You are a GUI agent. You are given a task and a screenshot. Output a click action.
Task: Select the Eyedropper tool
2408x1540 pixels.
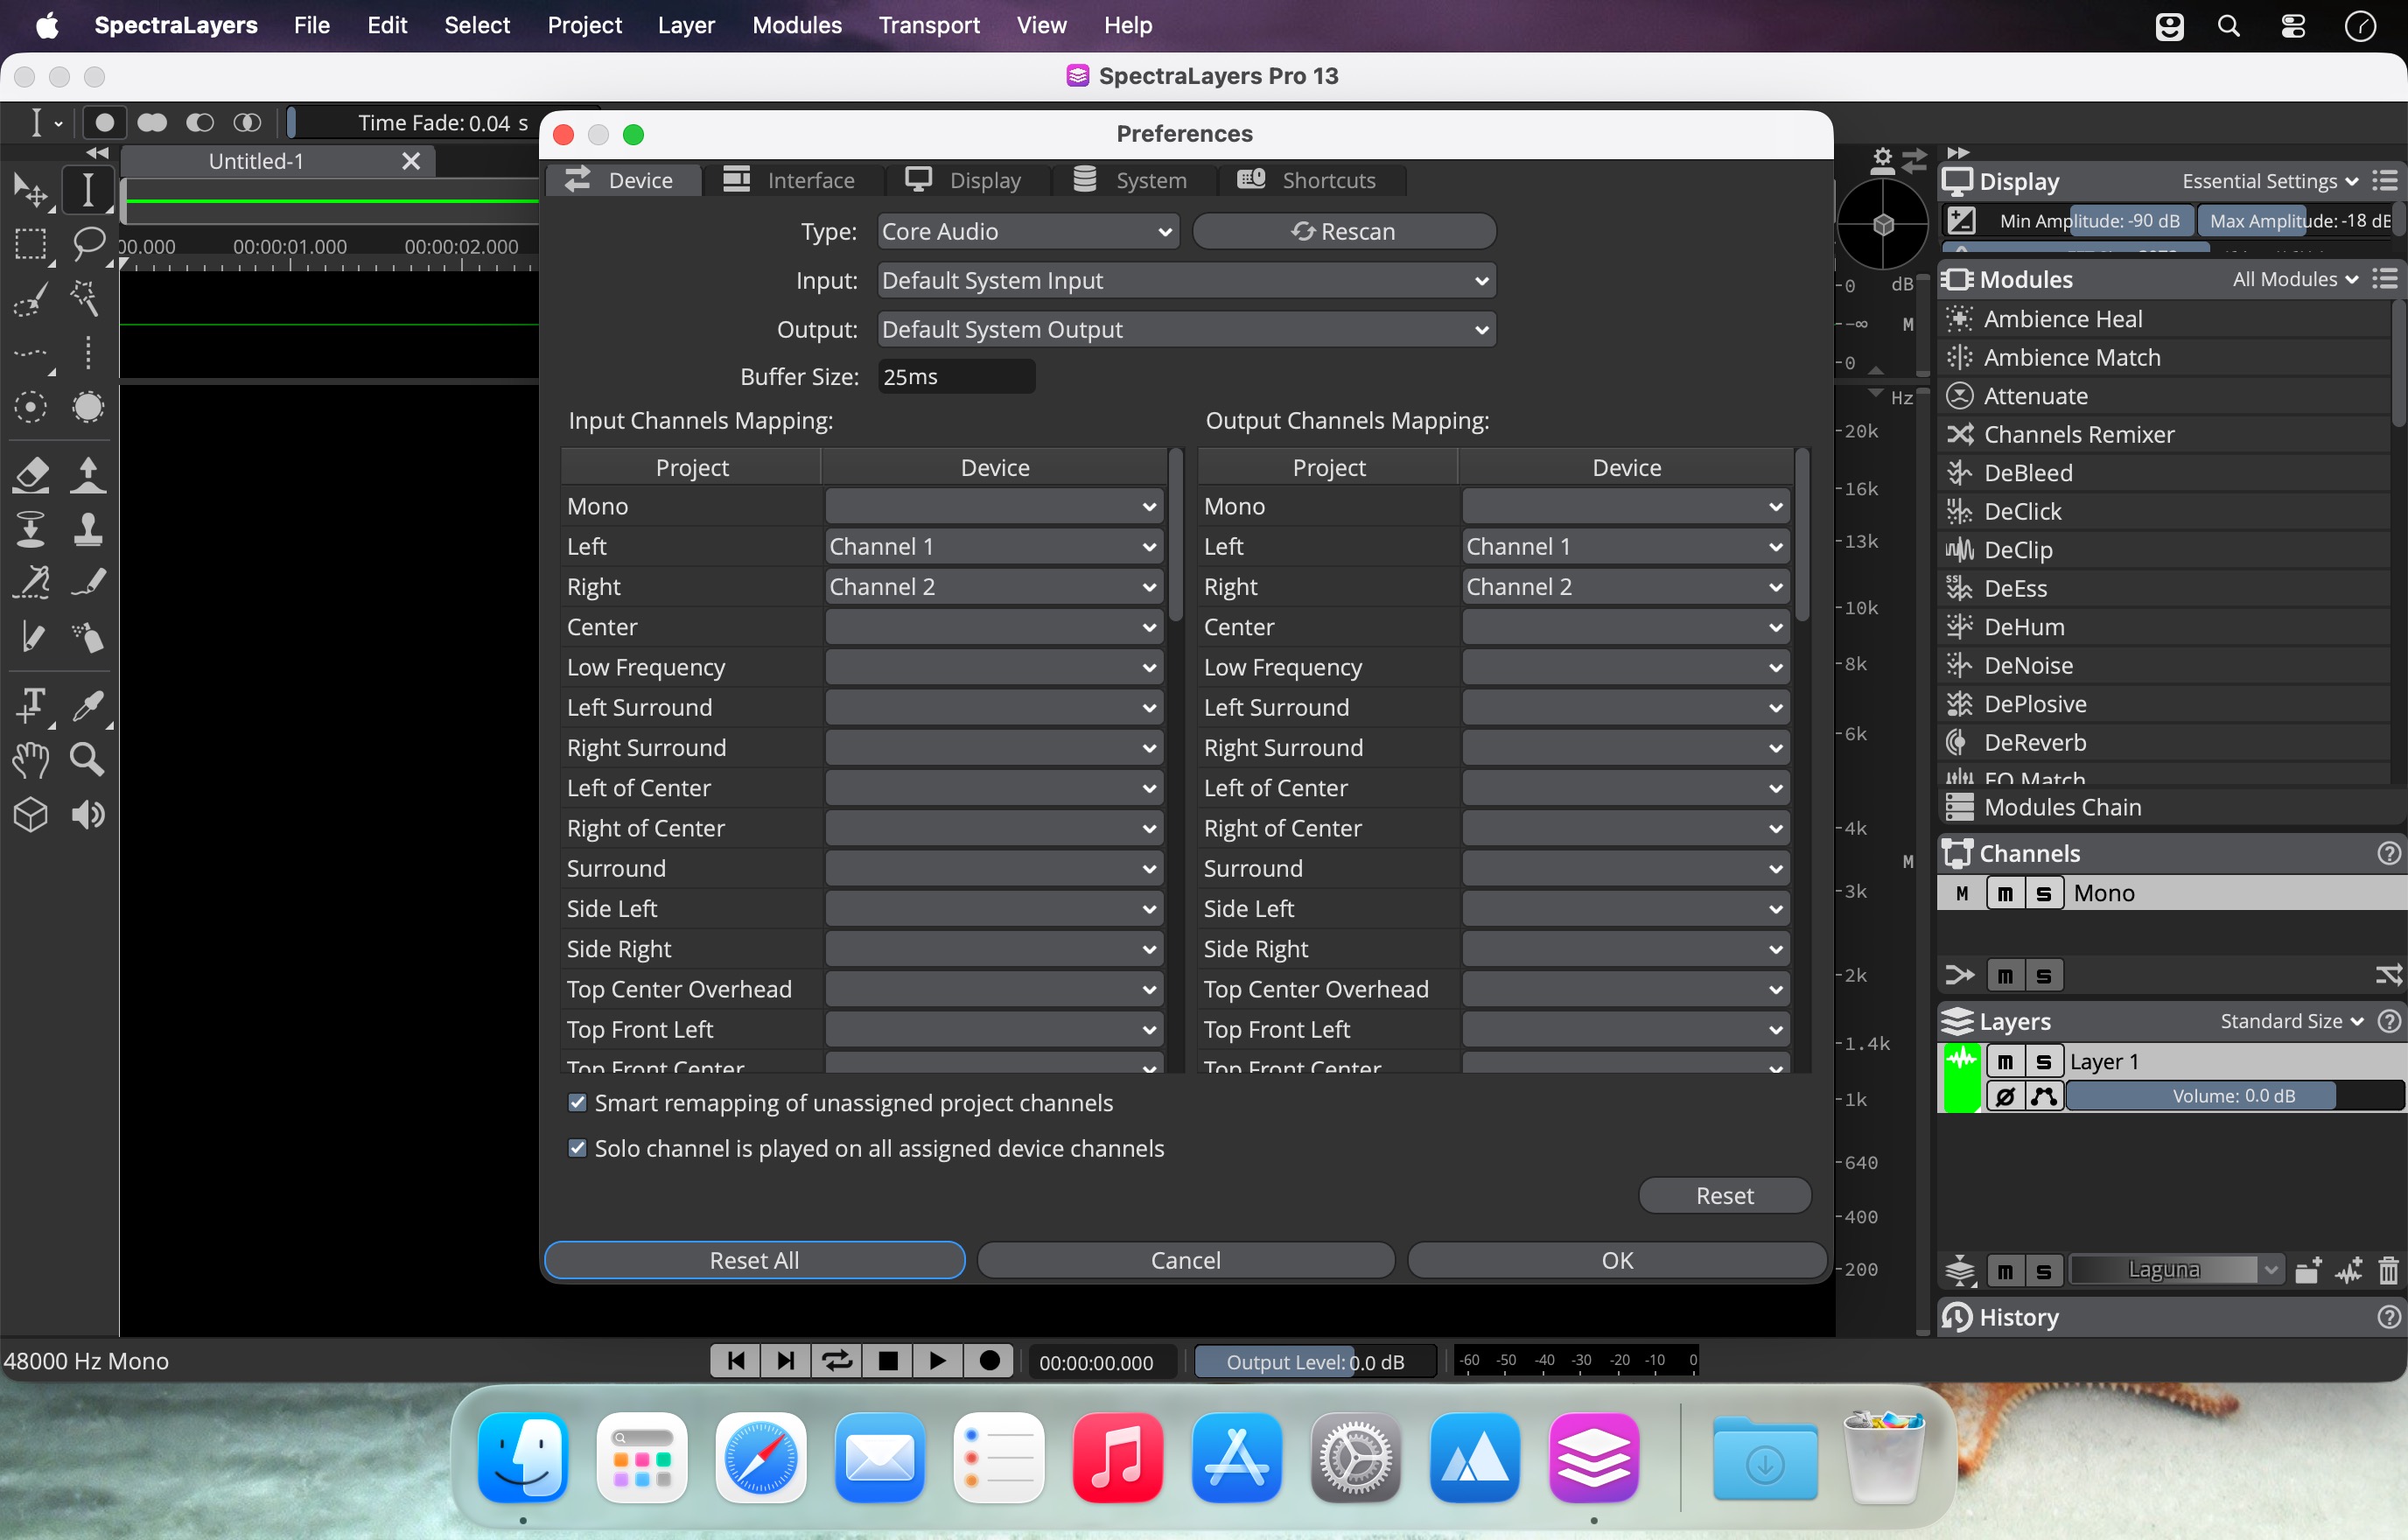(88, 706)
